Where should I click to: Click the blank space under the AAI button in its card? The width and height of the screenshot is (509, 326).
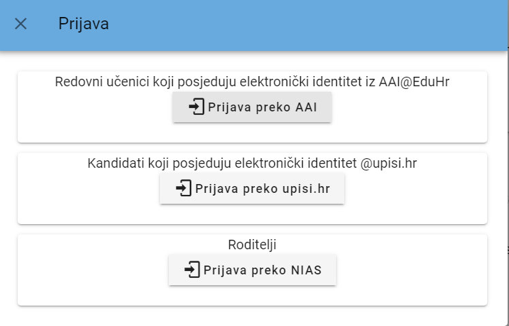(252, 132)
